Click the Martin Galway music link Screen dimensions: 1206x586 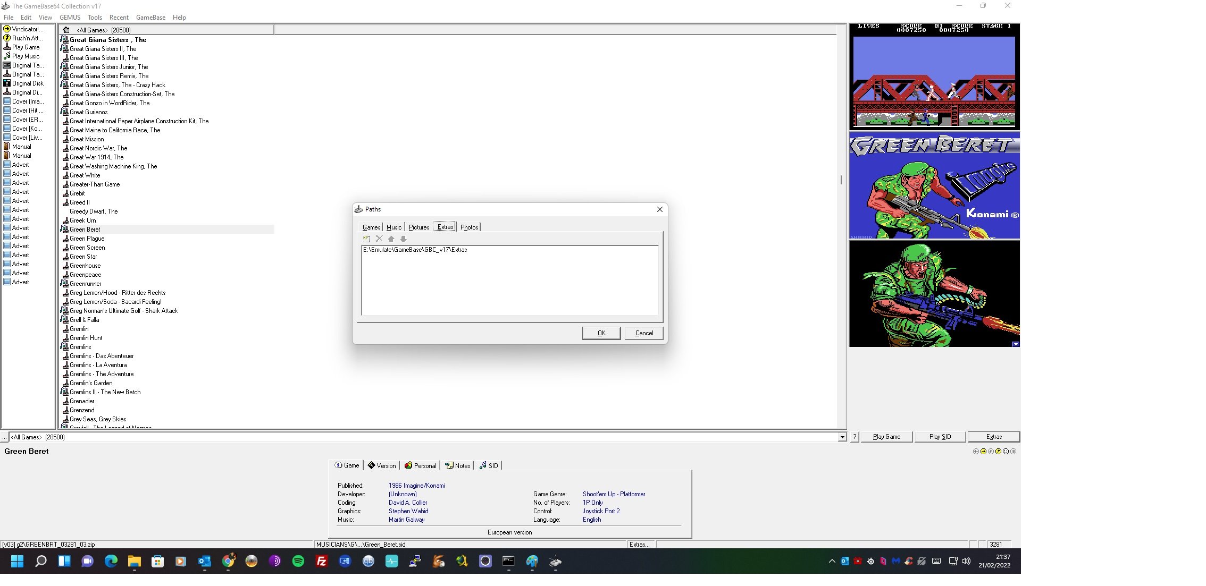click(x=406, y=520)
